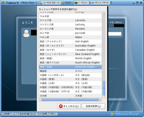The width and height of the screenshot is (144, 117).
Task: Select the Canadian English row
Action: (70, 50)
